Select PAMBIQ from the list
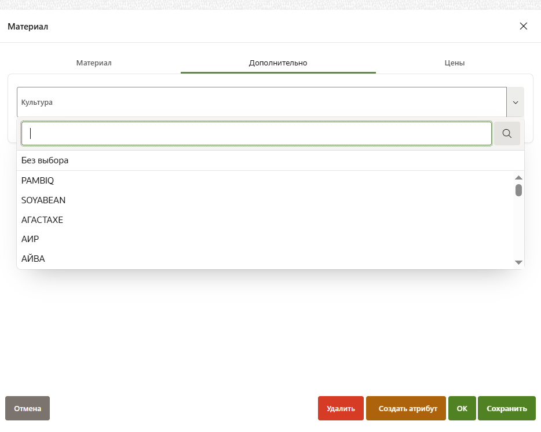The image size is (541, 432). pos(38,181)
